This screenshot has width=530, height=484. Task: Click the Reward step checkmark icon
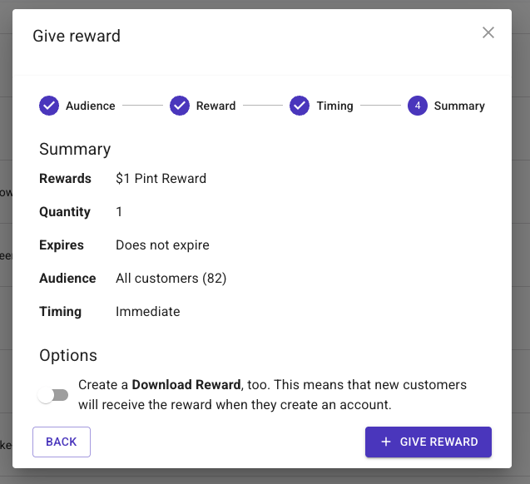[180, 106]
